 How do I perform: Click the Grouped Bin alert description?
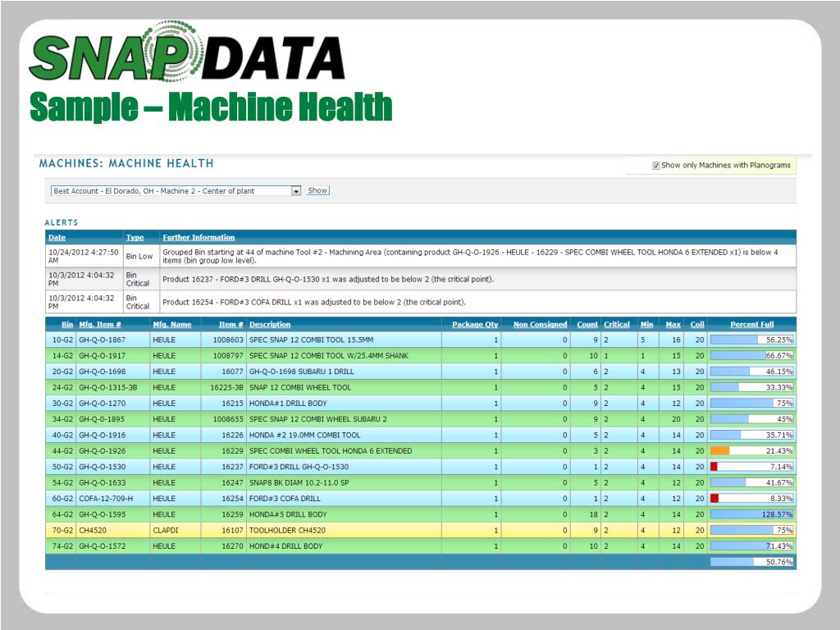point(470,256)
